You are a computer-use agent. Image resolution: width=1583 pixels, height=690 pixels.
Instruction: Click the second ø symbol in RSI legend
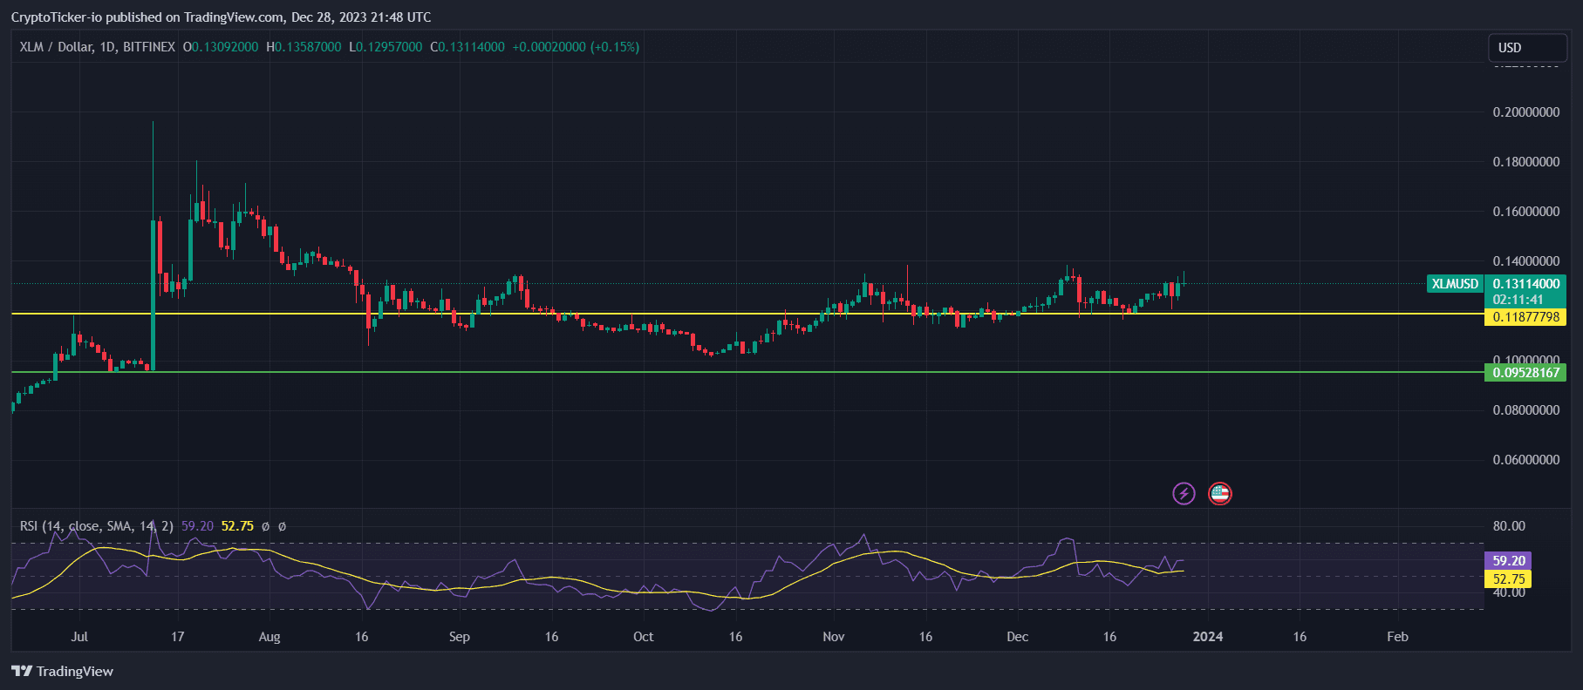pos(282,526)
